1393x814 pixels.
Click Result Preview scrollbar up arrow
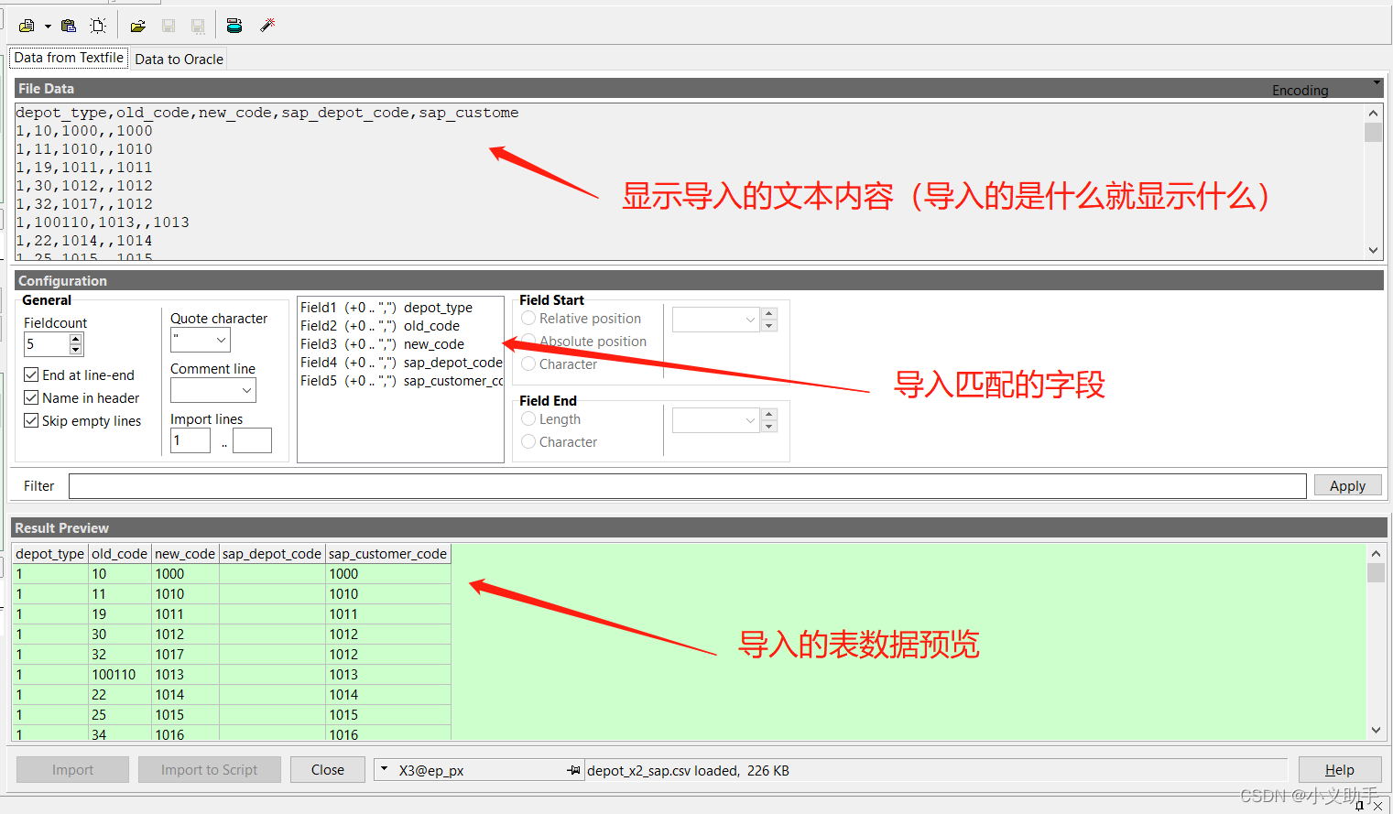coord(1376,554)
